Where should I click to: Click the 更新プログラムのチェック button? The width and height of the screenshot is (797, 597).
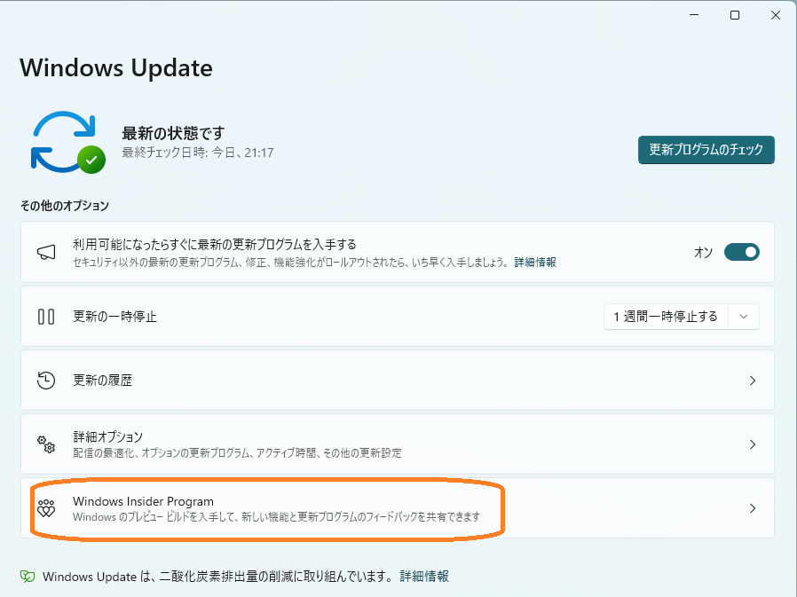(706, 149)
